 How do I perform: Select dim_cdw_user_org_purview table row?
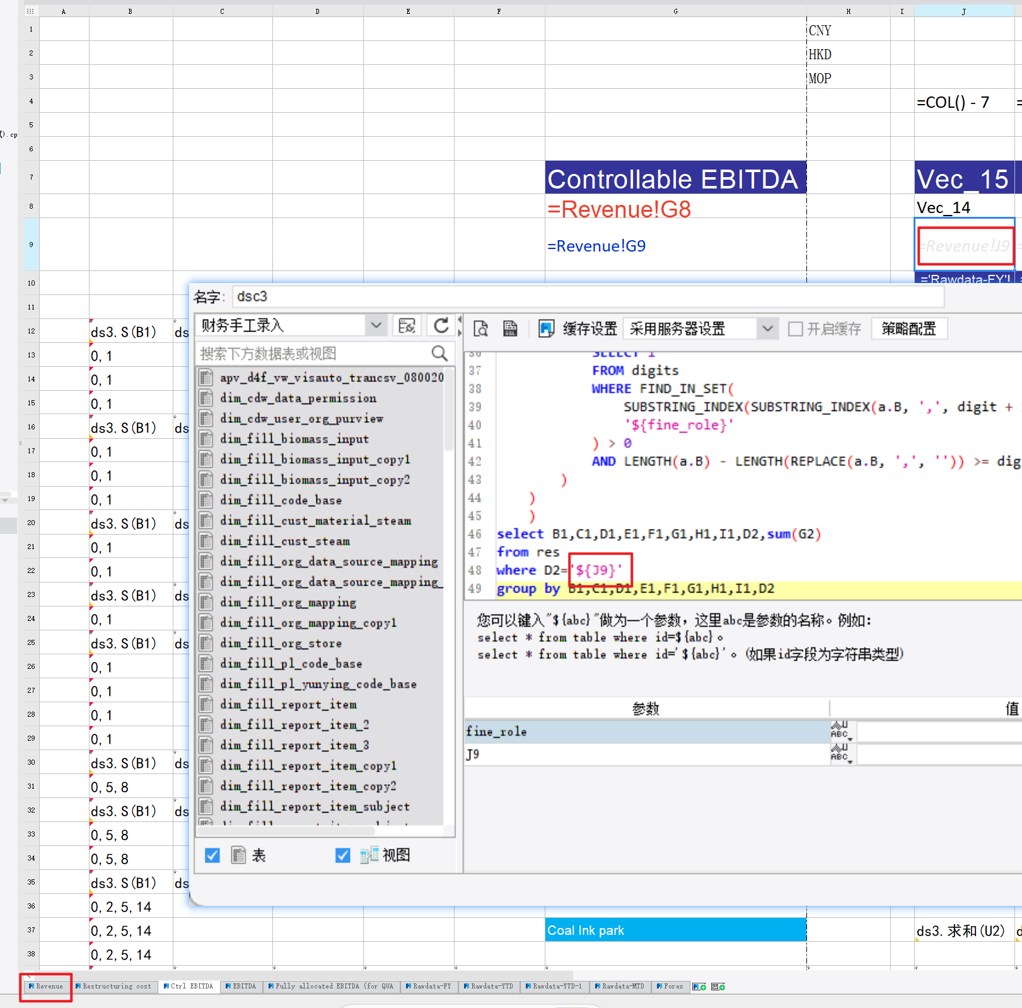(x=320, y=419)
